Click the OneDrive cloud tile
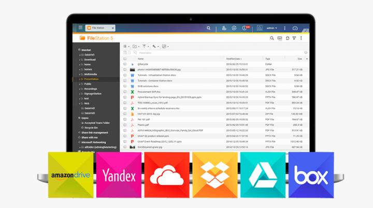 click(167, 175)
